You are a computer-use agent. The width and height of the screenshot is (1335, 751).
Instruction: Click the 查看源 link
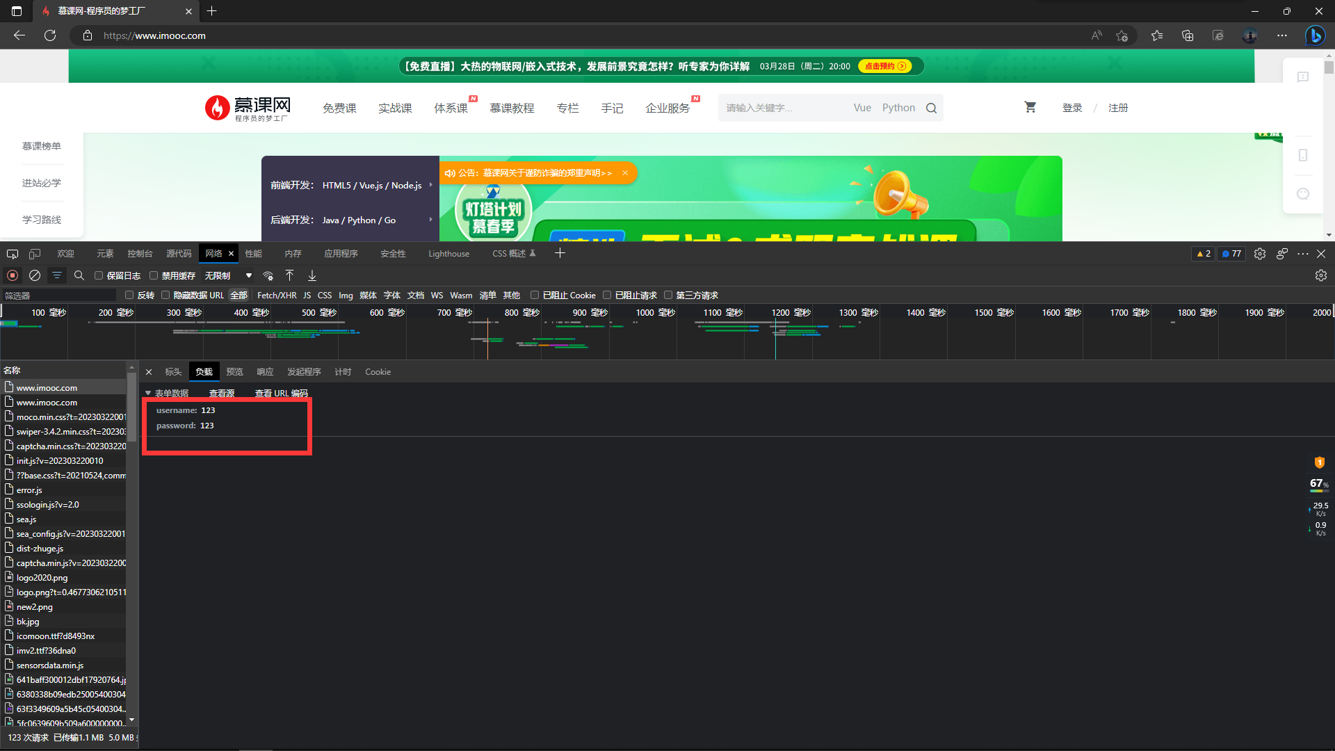222,393
